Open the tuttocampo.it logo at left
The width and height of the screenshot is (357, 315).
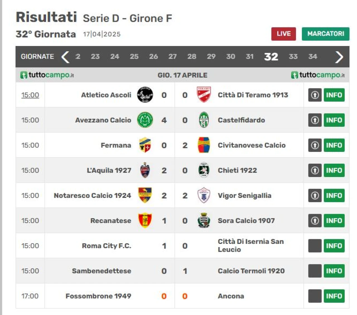(x=47, y=75)
